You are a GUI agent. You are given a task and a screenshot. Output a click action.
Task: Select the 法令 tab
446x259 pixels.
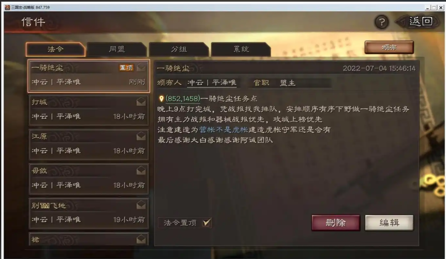point(55,49)
